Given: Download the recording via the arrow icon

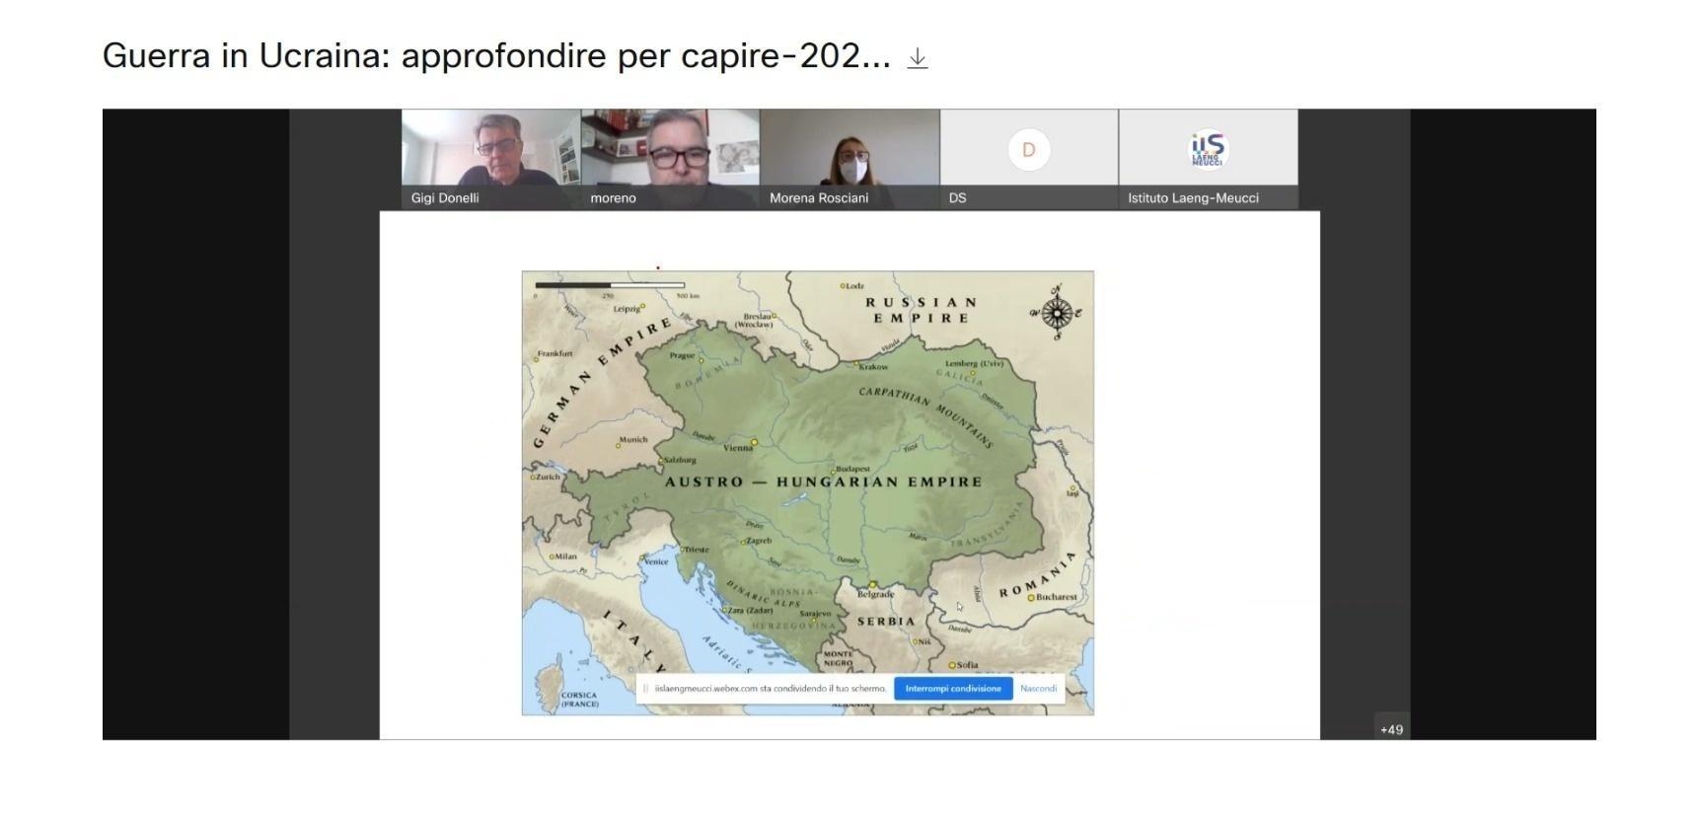Looking at the screenshot, I should (x=918, y=58).
